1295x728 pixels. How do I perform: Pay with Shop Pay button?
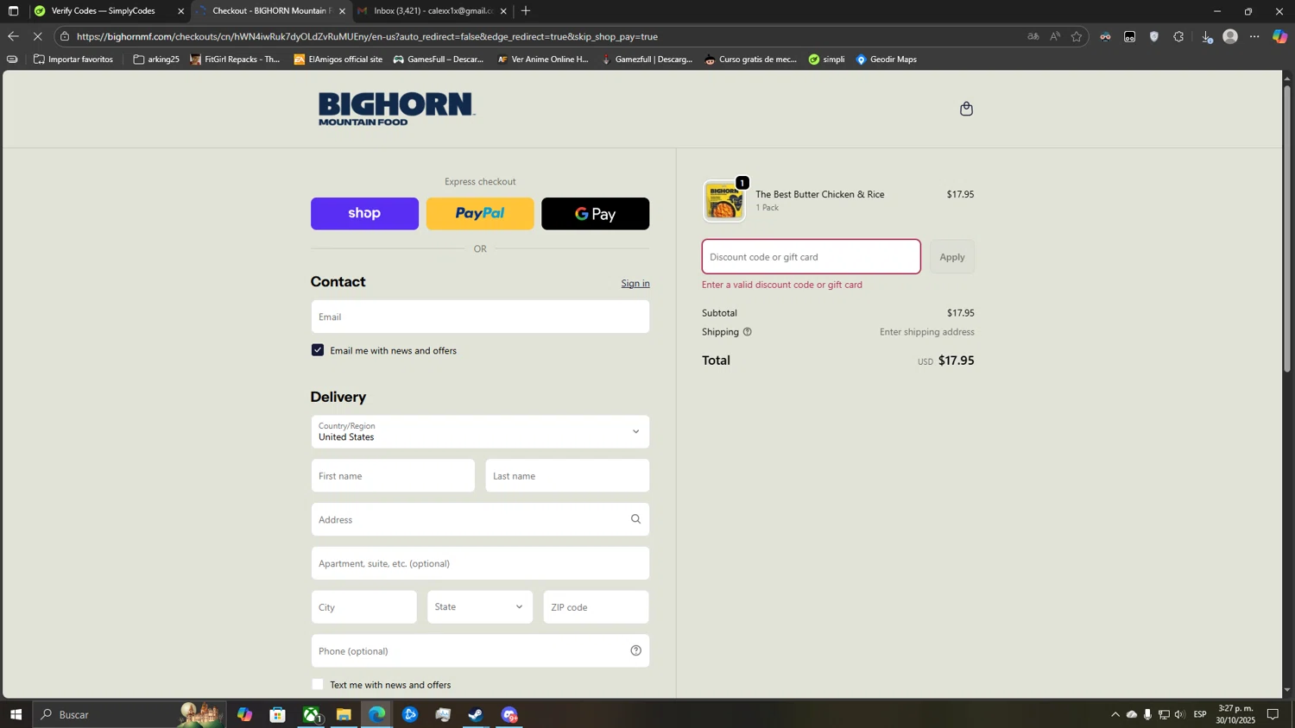pos(364,214)
